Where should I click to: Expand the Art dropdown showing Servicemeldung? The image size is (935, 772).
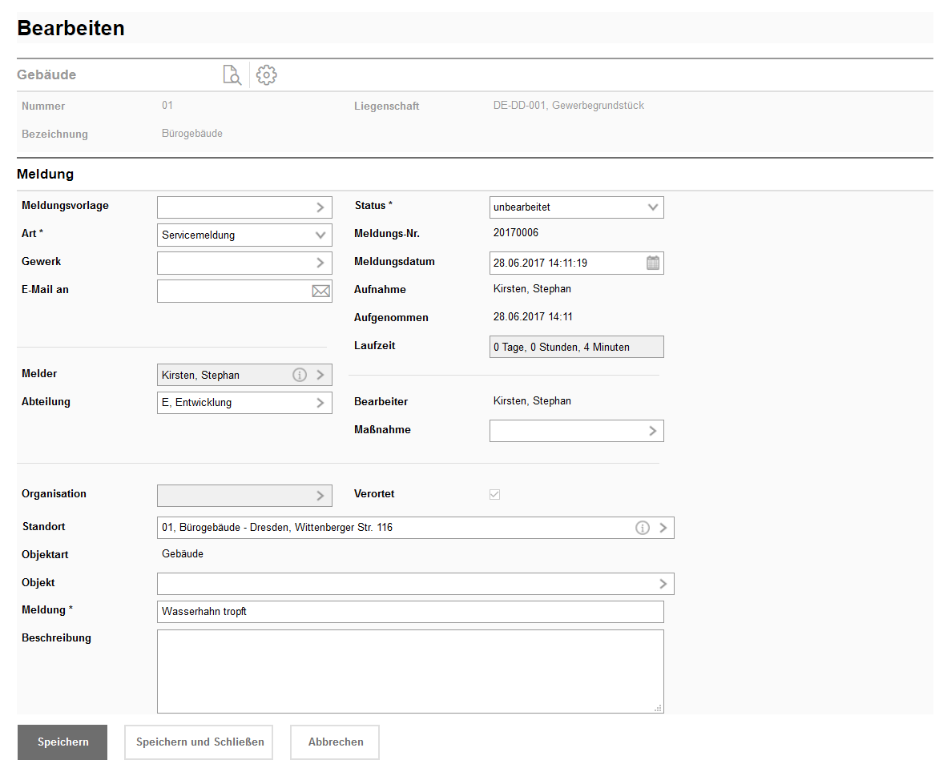click(320, 235)
